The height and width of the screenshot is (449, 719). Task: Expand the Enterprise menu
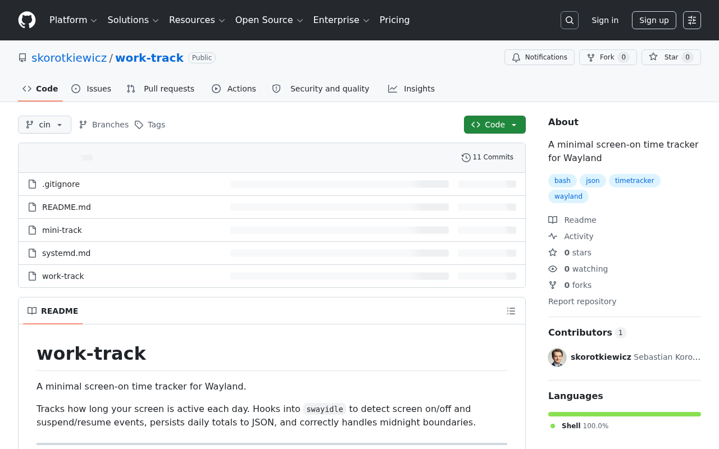[x=341, y=20]
